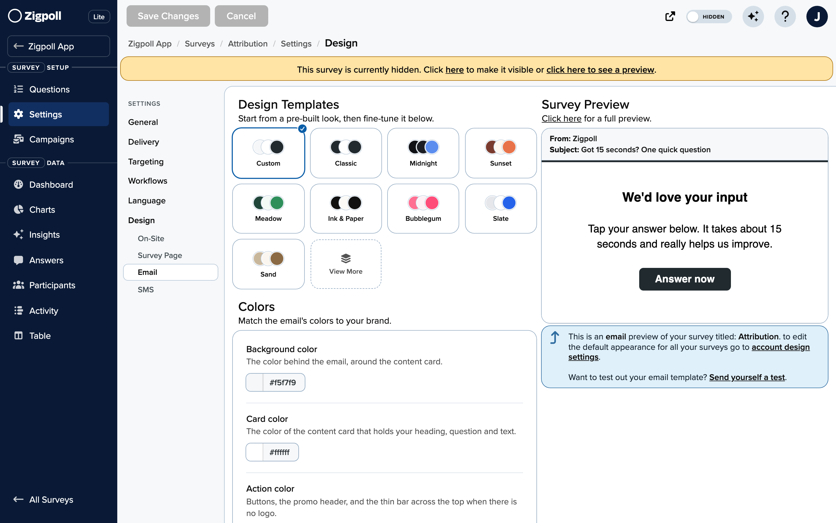
Task: Select the Meadow design template
Action: click(x=268, y=209)
